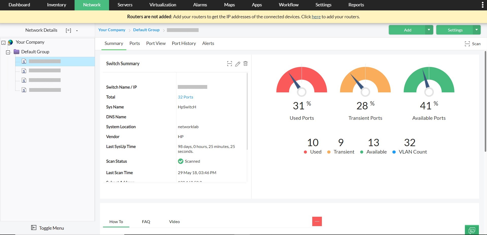Click the 'here' link to add routers

316,17
